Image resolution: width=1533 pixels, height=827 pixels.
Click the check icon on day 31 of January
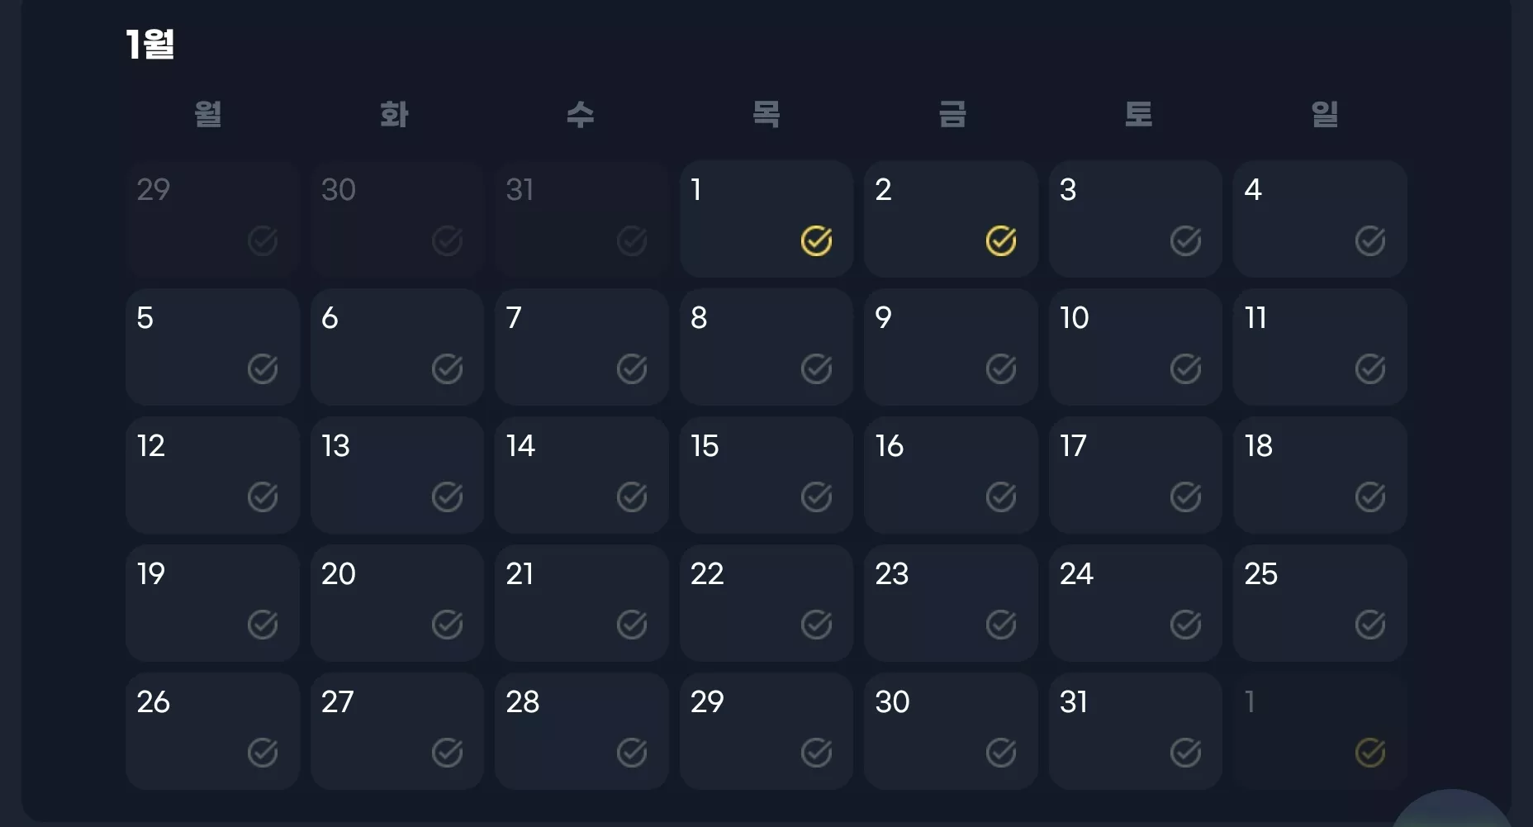click(x=1185, y=753)
